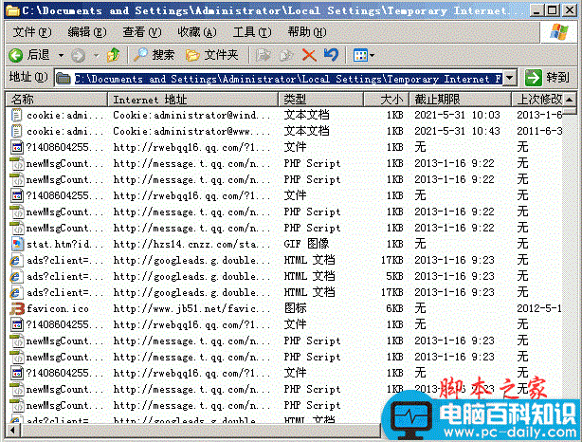Click the green Back arrow icon

pyautogui.click(x=15, y=55)
